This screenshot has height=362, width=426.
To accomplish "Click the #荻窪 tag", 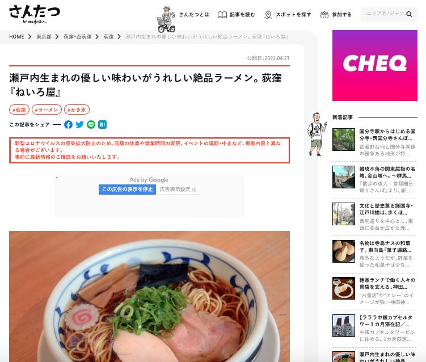I will click(19, 110).
